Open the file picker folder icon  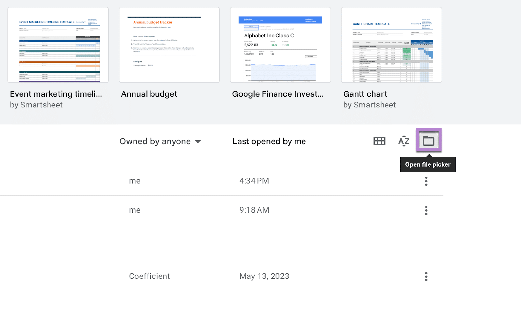click(x=429, y=141)
